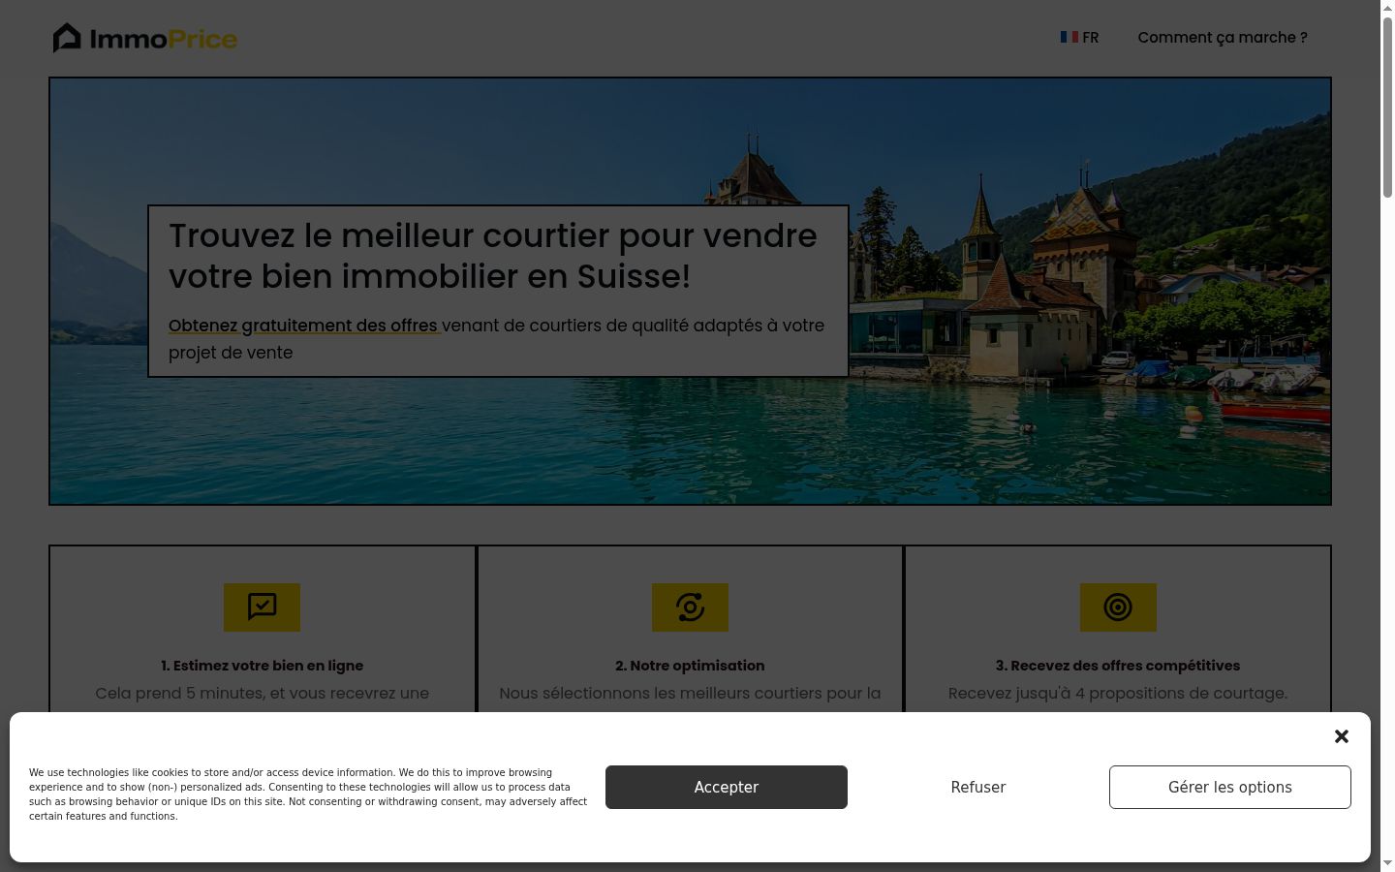1395x872 pixels.
Task: Click 'Recevez jusqu'à 4 propositions' text
Action: pos(1118,694)
